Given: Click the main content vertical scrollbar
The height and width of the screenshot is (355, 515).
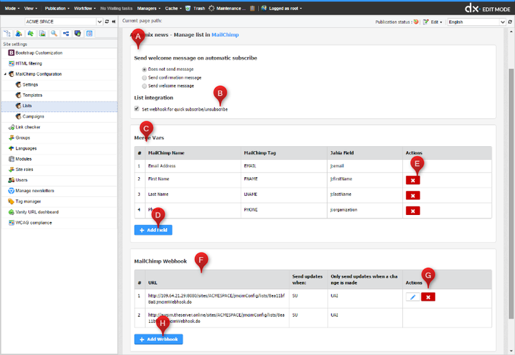Looking at the screenshot, I should [x=511, y=194].
